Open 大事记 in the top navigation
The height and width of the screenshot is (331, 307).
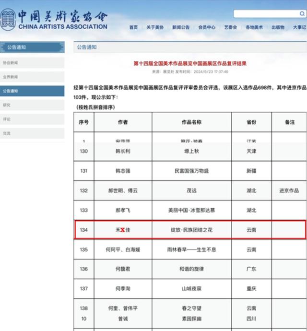click(x=299, y=27)
